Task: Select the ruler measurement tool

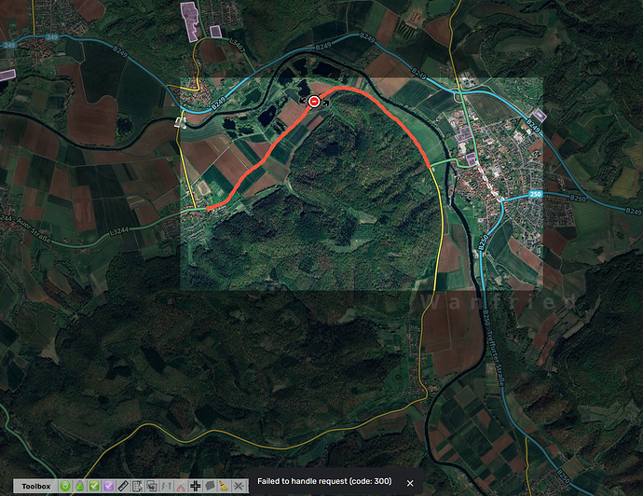Action: (x=124, y=486)
